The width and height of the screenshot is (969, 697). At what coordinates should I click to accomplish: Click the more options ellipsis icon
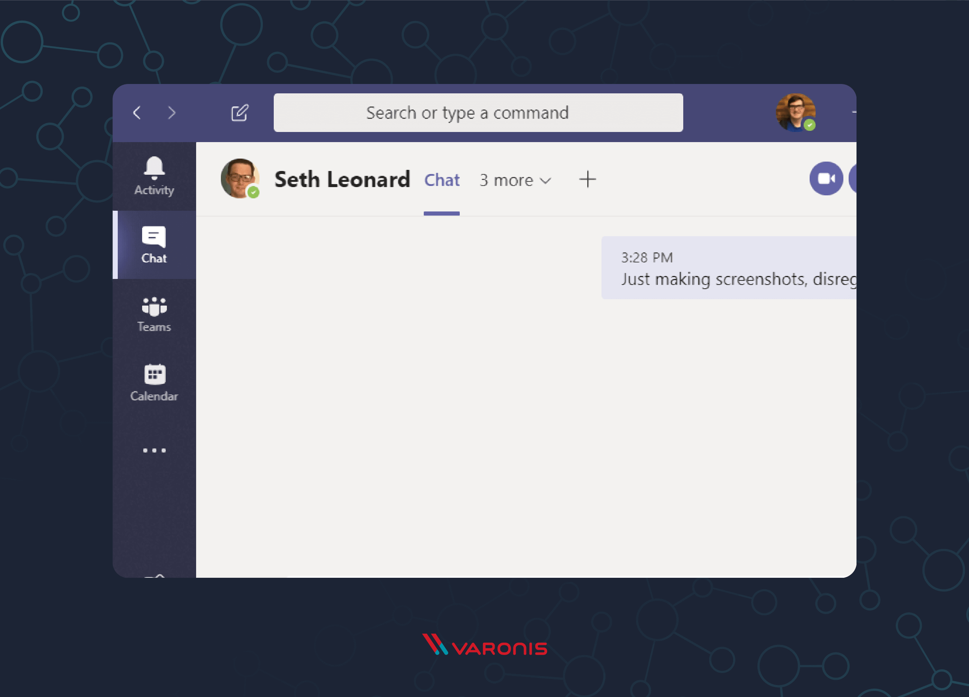click(153, 449)
